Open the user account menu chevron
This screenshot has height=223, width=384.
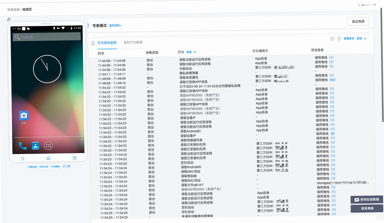coord(374,5)
